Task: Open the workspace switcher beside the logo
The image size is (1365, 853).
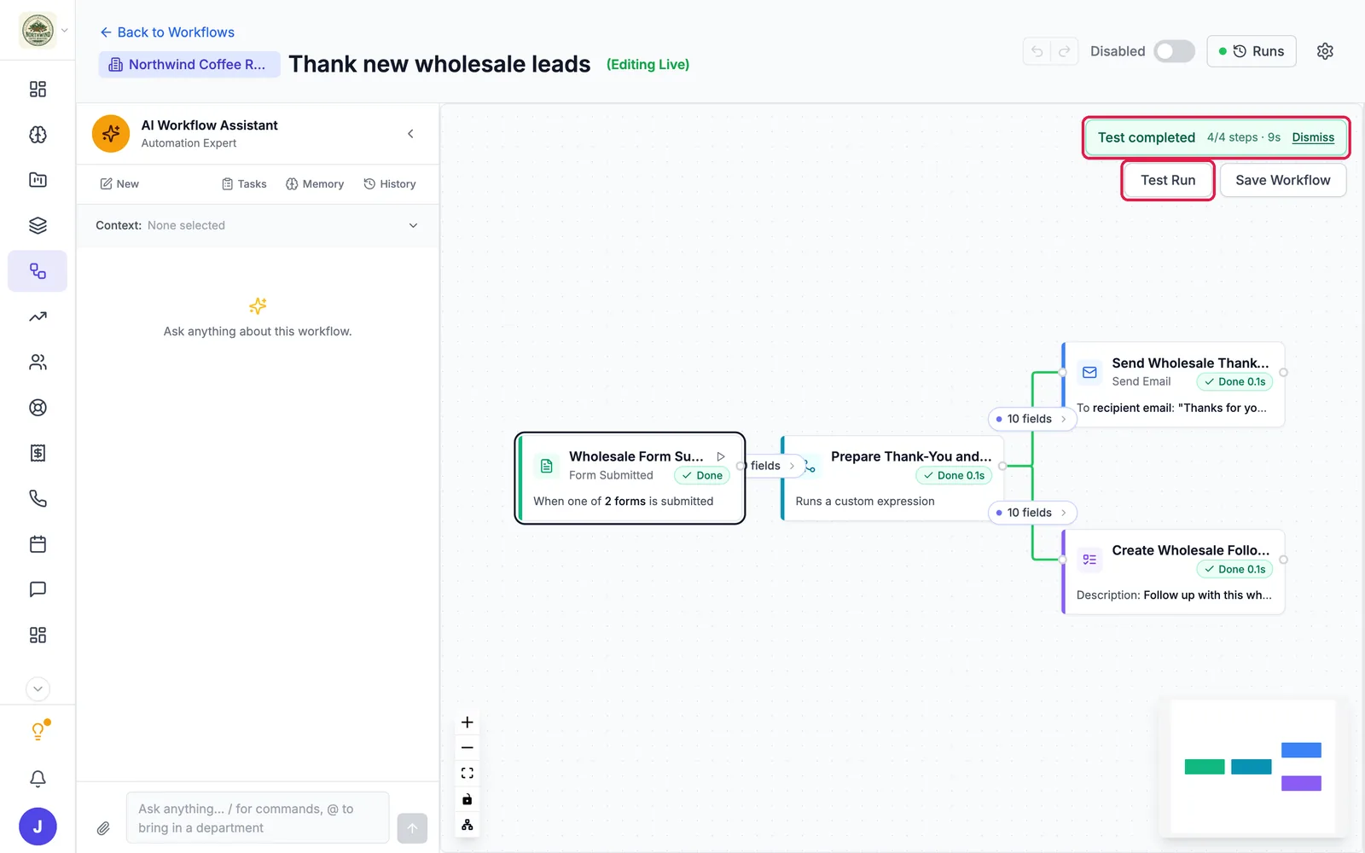Action: pyautogui.click(x=64, y=31)
